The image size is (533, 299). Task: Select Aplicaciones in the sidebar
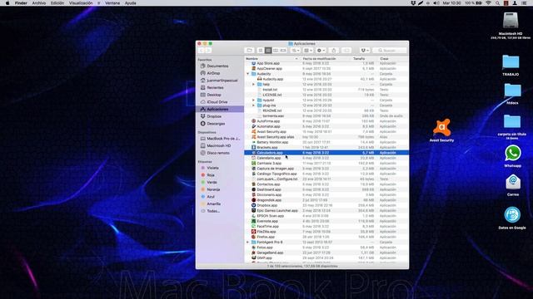(220, 109)
